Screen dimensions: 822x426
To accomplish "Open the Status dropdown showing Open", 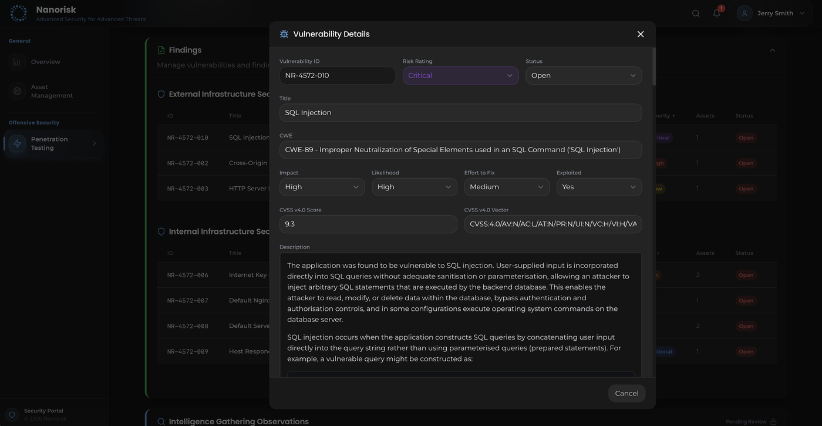I will click(x=584, y=75).
